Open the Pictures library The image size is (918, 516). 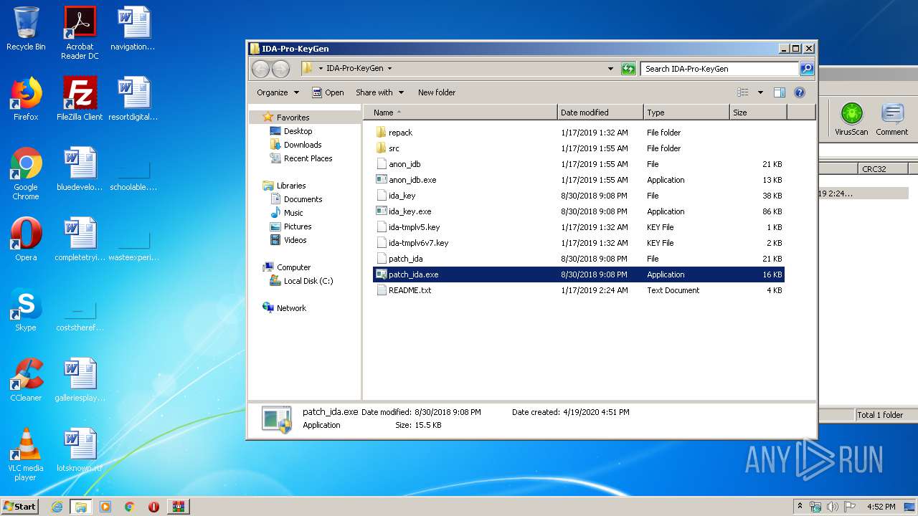(298, 226)
